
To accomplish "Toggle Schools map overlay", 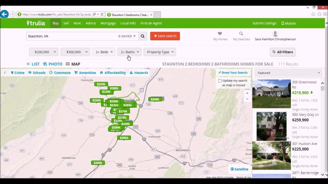I will (37, 73).
